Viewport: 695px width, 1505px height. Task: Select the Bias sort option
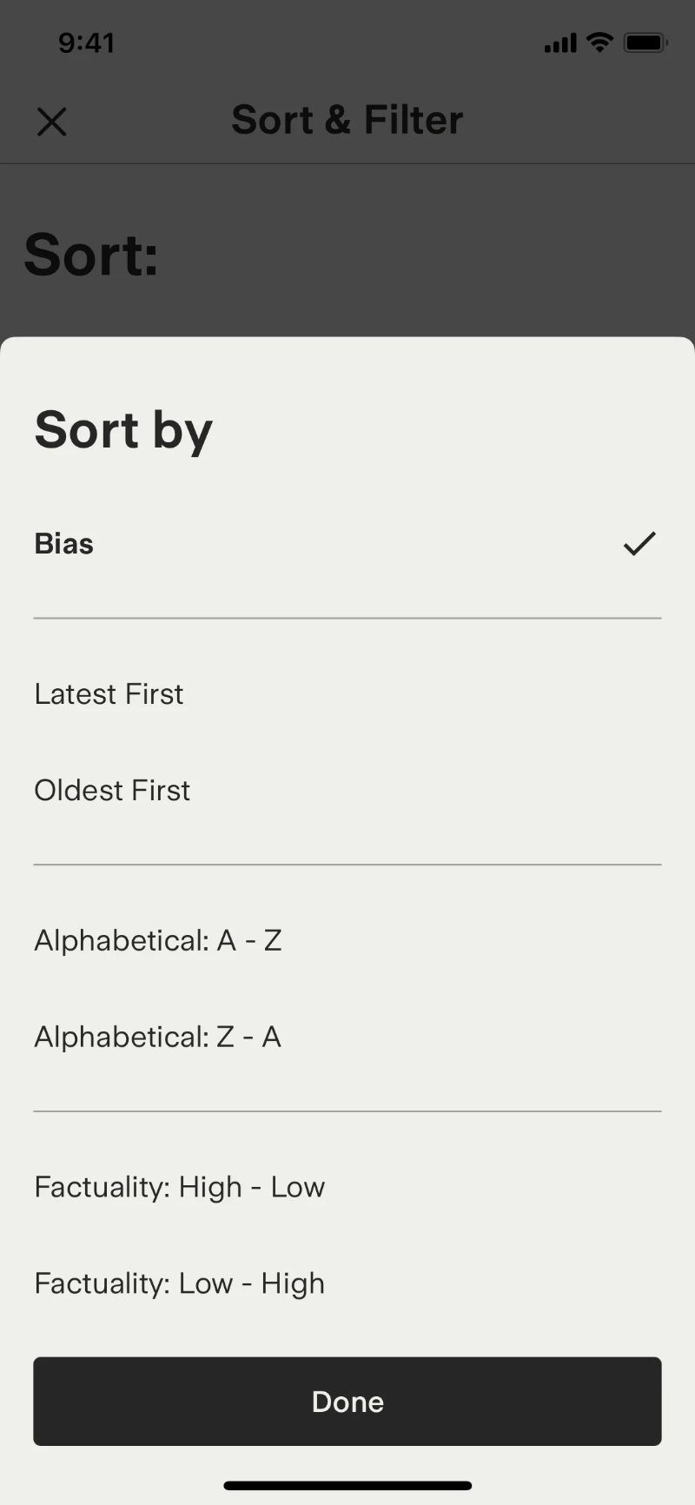tap(63, 543)
